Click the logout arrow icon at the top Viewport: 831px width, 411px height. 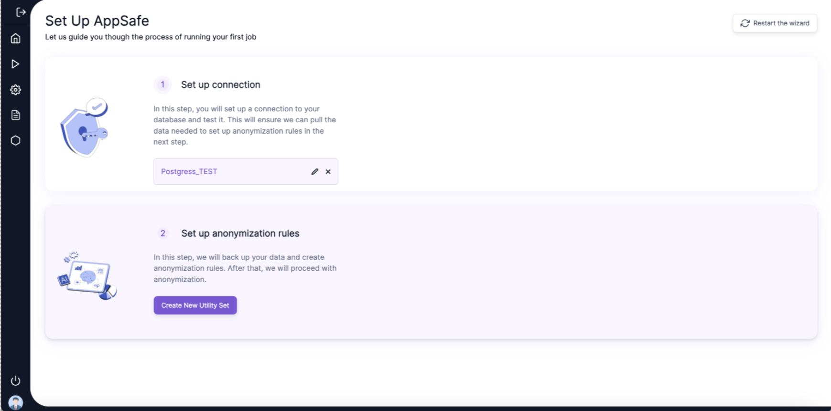click(x=21, y=12)
